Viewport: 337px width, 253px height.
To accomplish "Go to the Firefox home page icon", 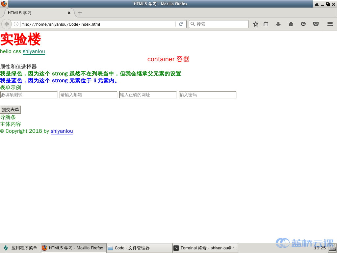I will click(x=291, y=24).
